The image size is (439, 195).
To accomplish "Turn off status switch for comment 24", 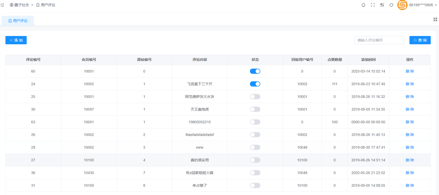I will (x=255, y=84).
